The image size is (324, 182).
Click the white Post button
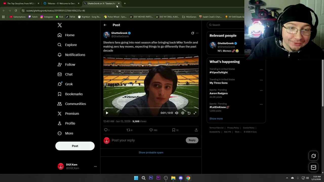[x=75, y=146]
